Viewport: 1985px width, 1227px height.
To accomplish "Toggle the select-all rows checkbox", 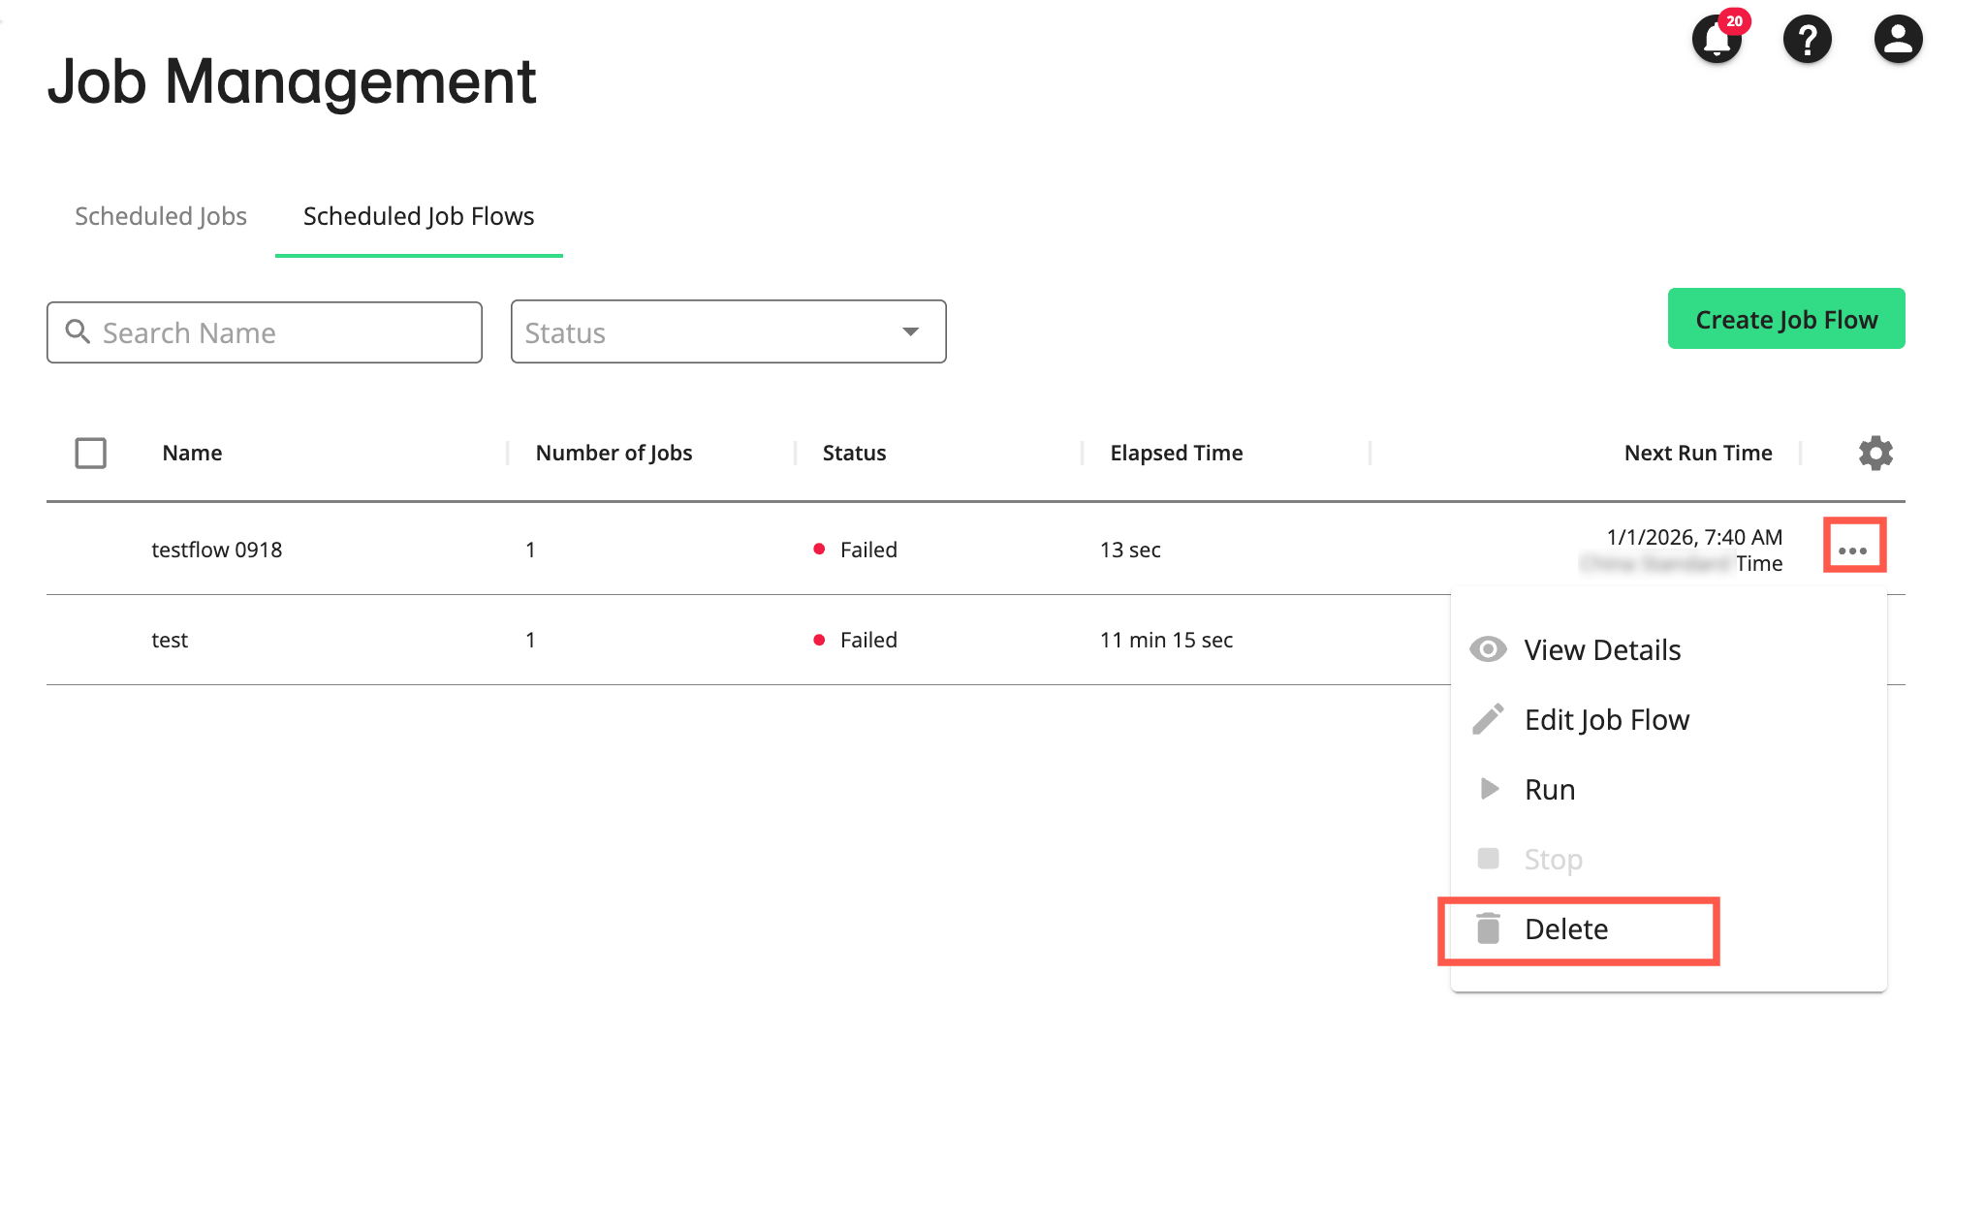I will pos(90,453).
